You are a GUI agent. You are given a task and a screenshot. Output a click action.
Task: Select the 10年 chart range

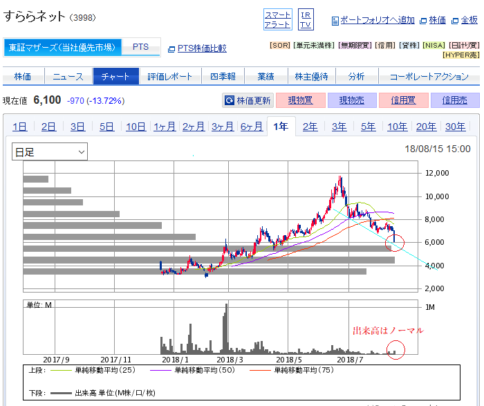click(x=397, y=127)
